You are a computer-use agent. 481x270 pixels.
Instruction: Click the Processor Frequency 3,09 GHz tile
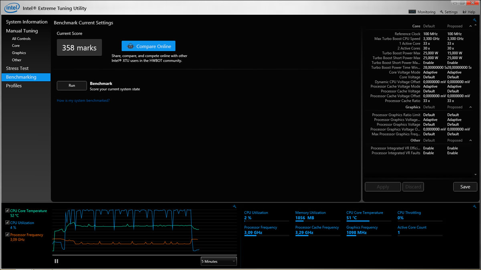pyautogui.click(x=266, y=230)
